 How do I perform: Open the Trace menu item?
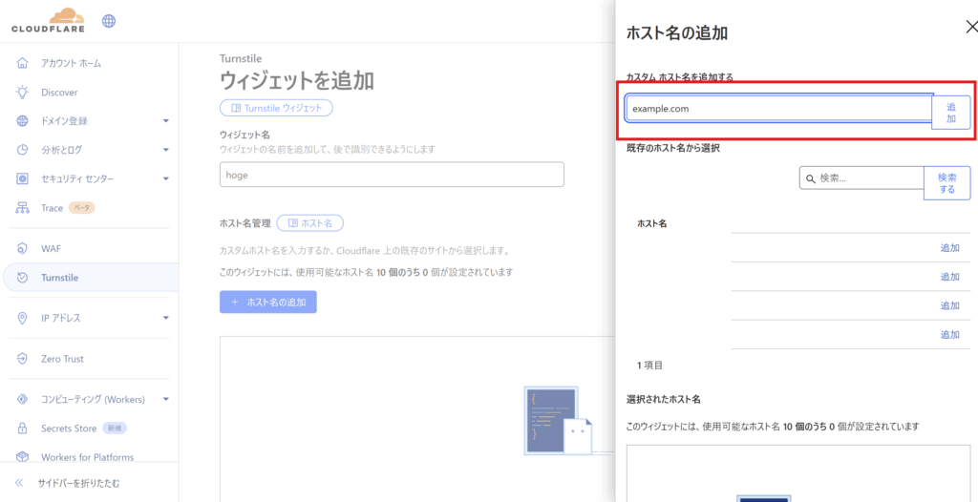tap(52, 208)
